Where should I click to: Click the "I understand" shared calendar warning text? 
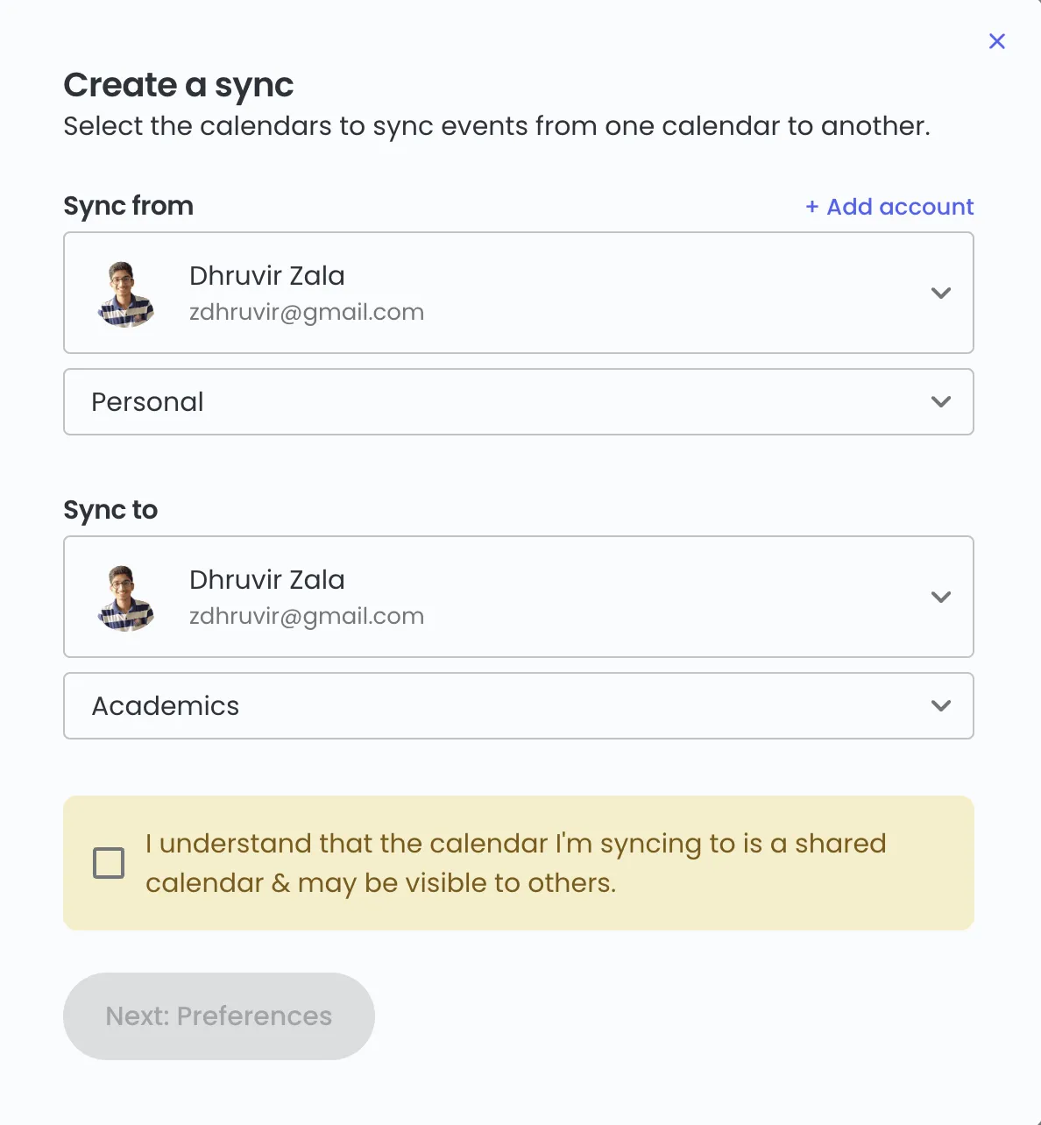pos(516,863)
